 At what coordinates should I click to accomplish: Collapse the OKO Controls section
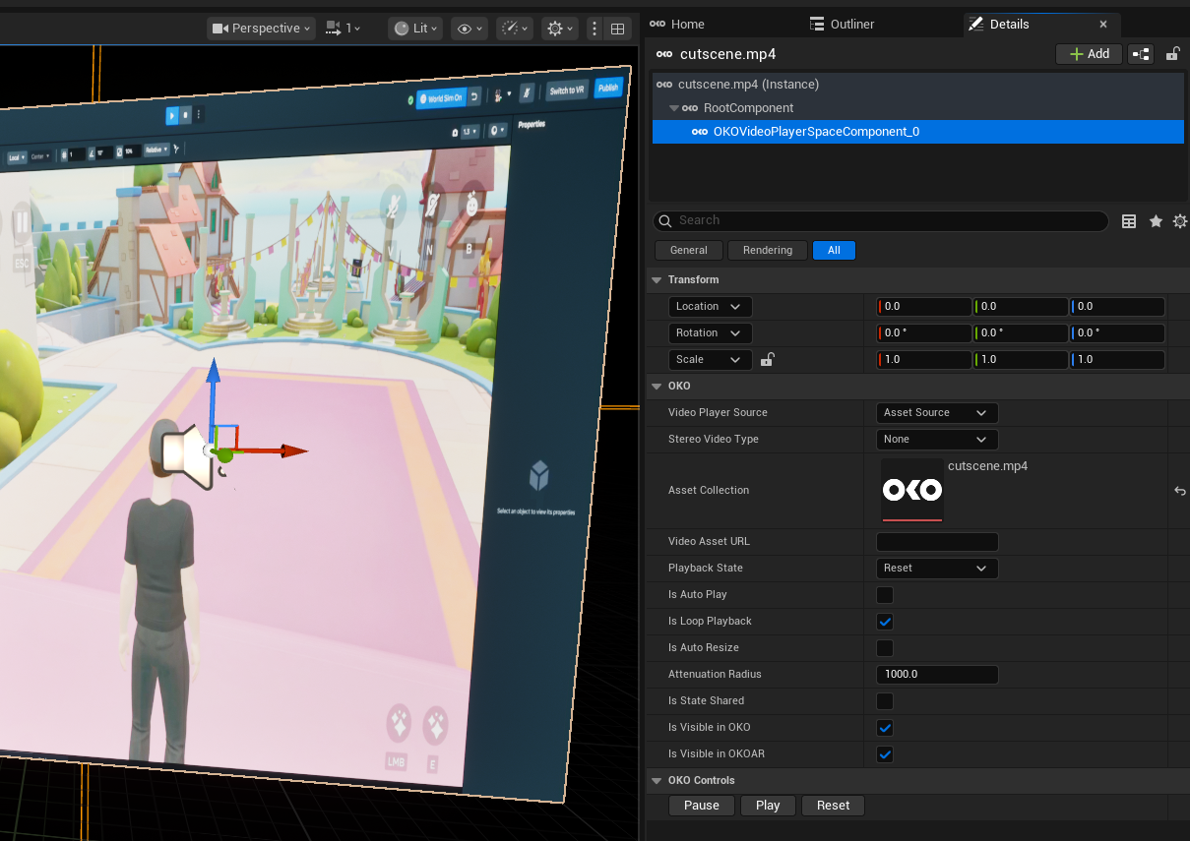pyautogui.click(x=657, y=781)
